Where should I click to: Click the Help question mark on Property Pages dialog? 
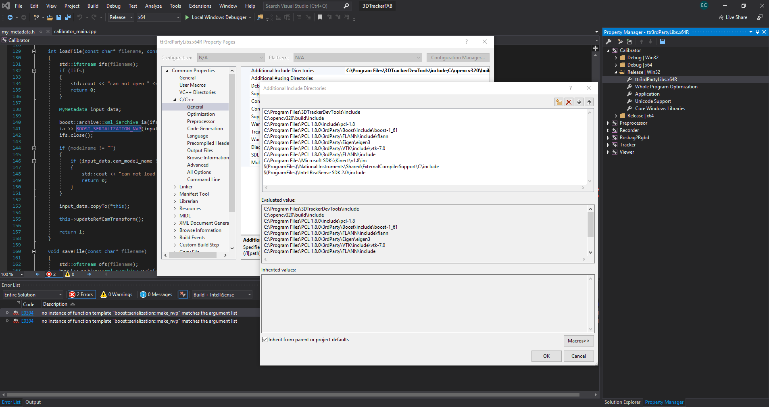click(467, 42)
